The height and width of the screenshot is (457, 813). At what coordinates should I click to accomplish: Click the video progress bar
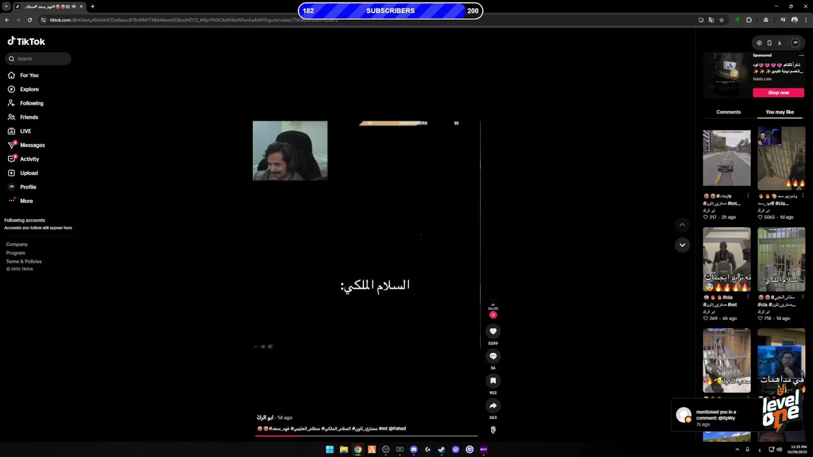pos(366,435)
